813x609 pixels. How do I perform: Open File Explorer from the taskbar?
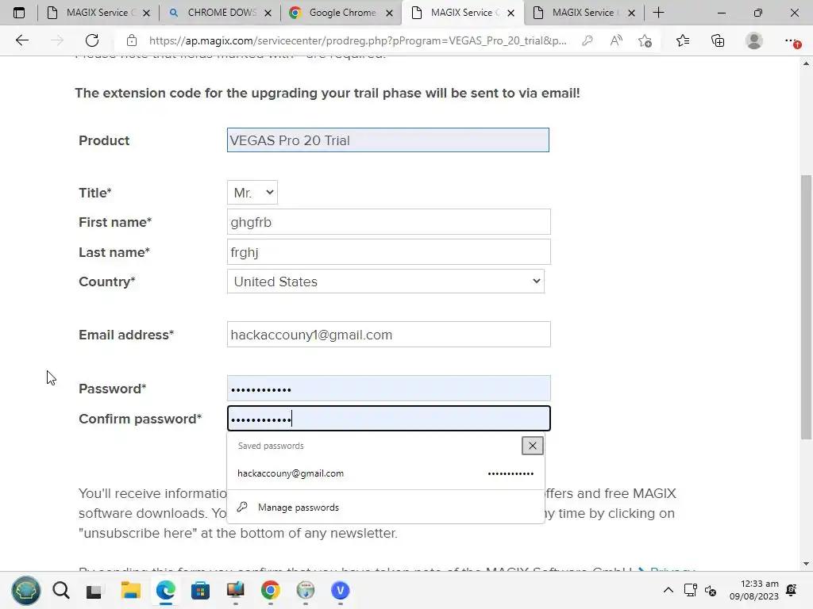[x=131, y=590]
